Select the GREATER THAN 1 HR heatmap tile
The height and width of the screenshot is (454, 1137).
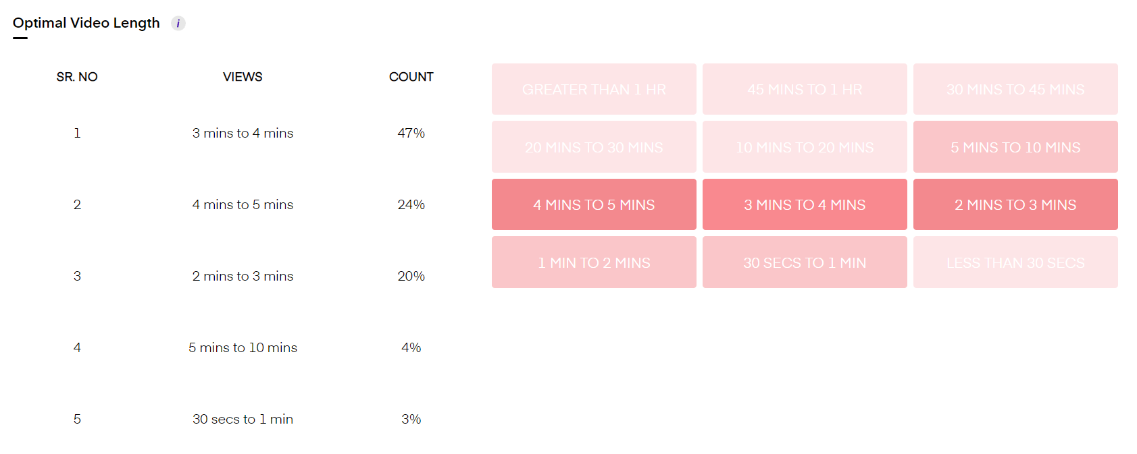tap(594, 89)
